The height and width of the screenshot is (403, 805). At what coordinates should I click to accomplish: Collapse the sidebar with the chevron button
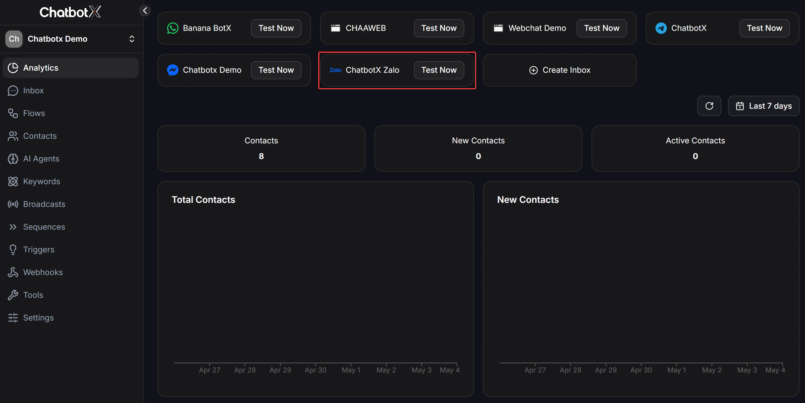(145, 11)
